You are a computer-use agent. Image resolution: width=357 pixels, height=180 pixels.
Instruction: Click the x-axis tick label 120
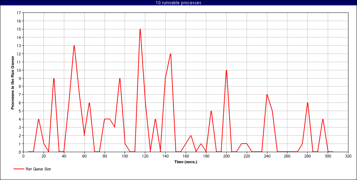145,156
